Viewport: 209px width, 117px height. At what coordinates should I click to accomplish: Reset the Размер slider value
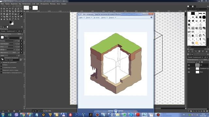[19, 41]
